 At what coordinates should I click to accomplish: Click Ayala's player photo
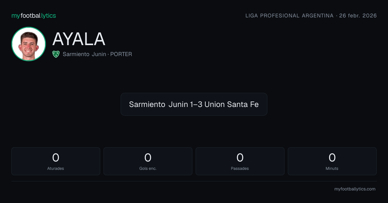tap(28, 44)
